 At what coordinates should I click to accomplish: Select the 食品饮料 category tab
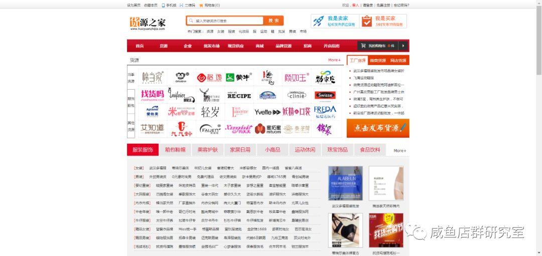370,150
